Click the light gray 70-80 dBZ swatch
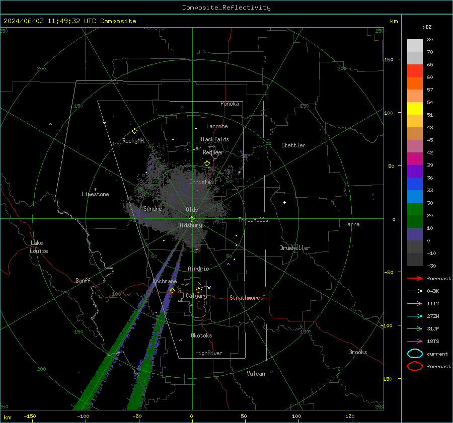This screenshot has height=423, width=453. [x=415, y=46]
